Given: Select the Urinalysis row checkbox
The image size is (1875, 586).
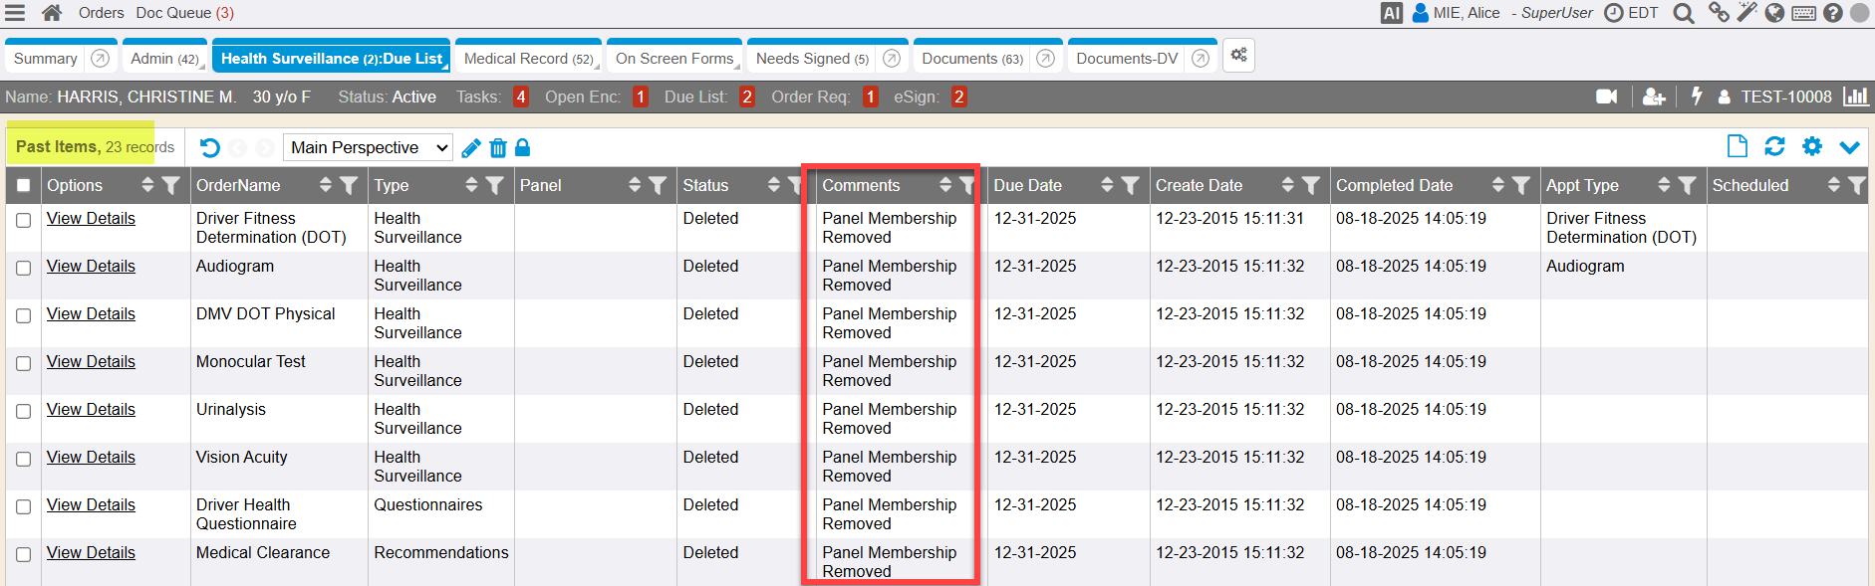Looking at the screenshot, I should [23, 411].
